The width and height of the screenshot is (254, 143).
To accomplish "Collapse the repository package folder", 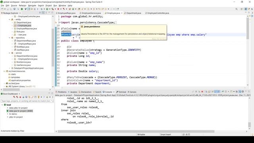I will (x=10, y=38).
